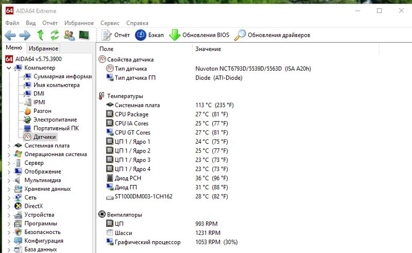
Task: Click the Бэкап toolbar button
Action: coord(149,35)
